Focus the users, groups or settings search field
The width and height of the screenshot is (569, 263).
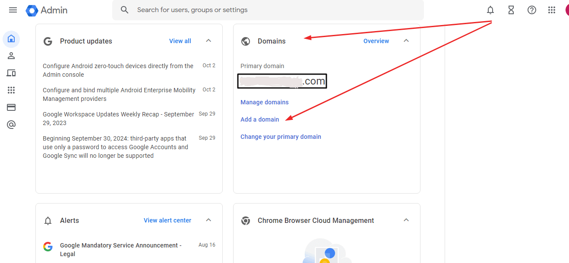tap(268, 10)
